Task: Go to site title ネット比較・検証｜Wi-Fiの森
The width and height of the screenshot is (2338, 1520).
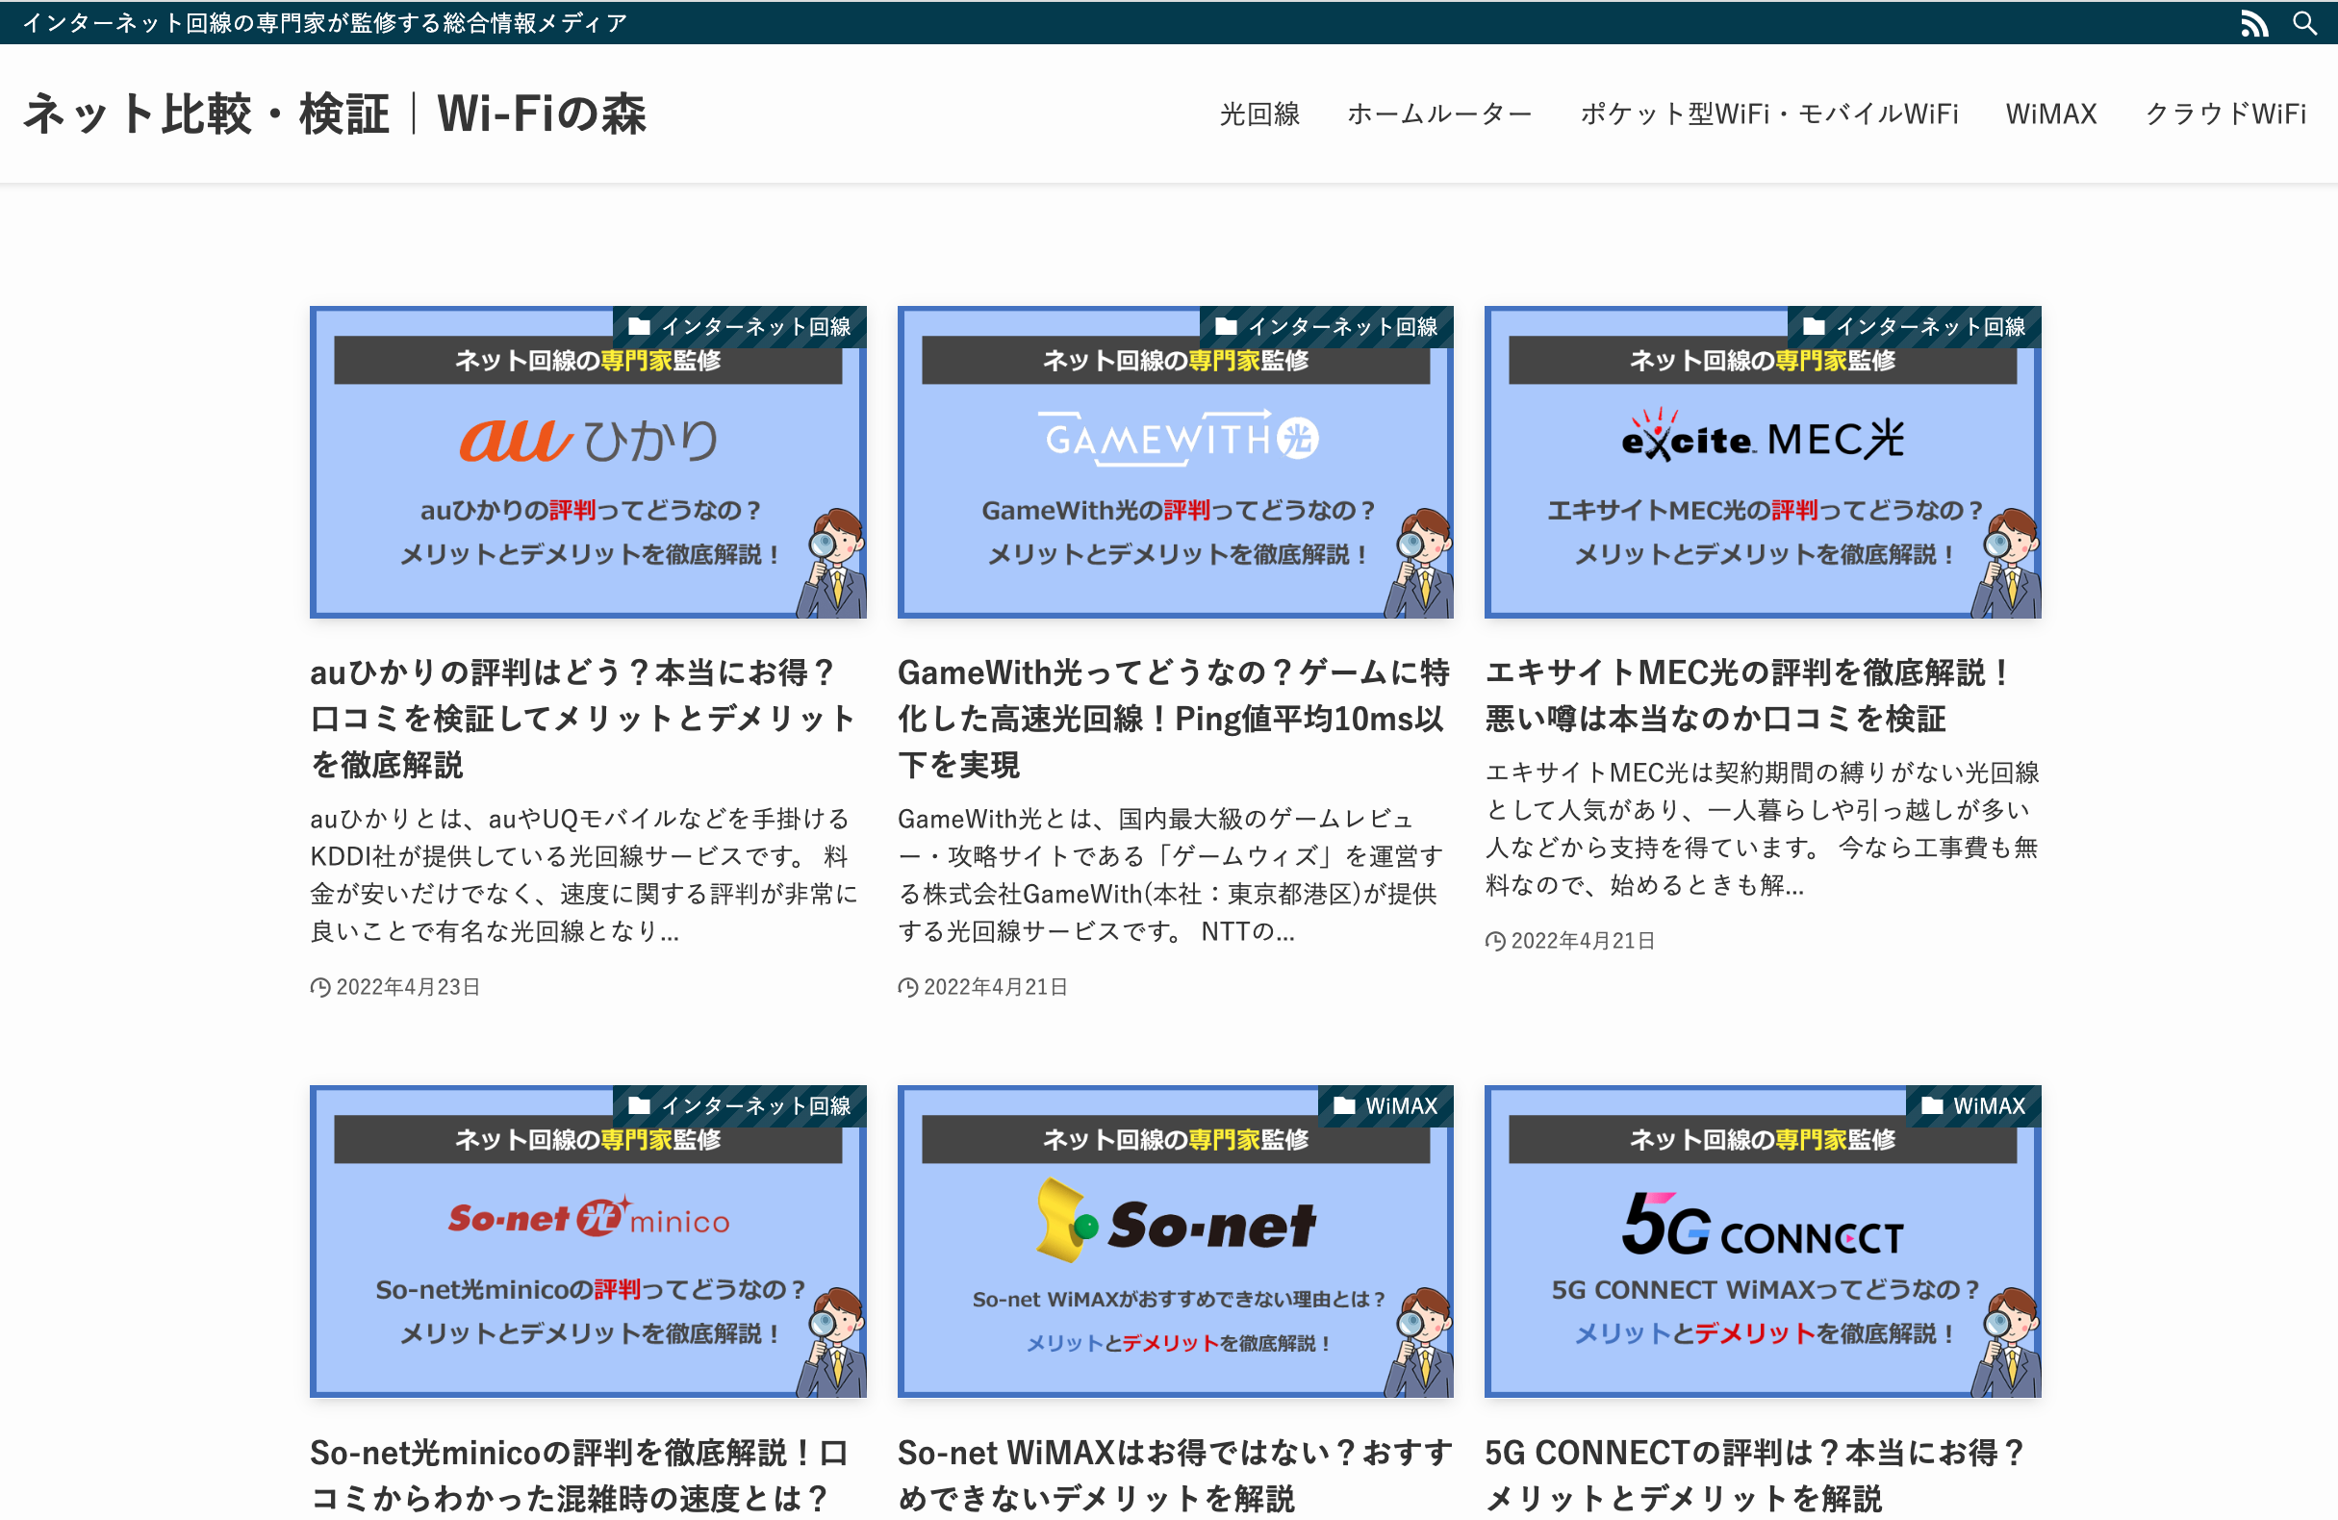Action: [x=335, y=114]
